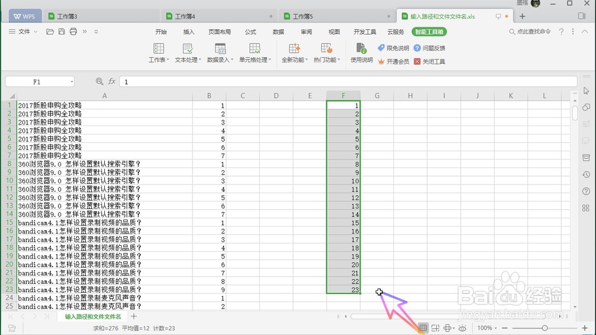Switch to 开始 ribbon tab
This screenshot has height=335, width=596.
[161, 32]
